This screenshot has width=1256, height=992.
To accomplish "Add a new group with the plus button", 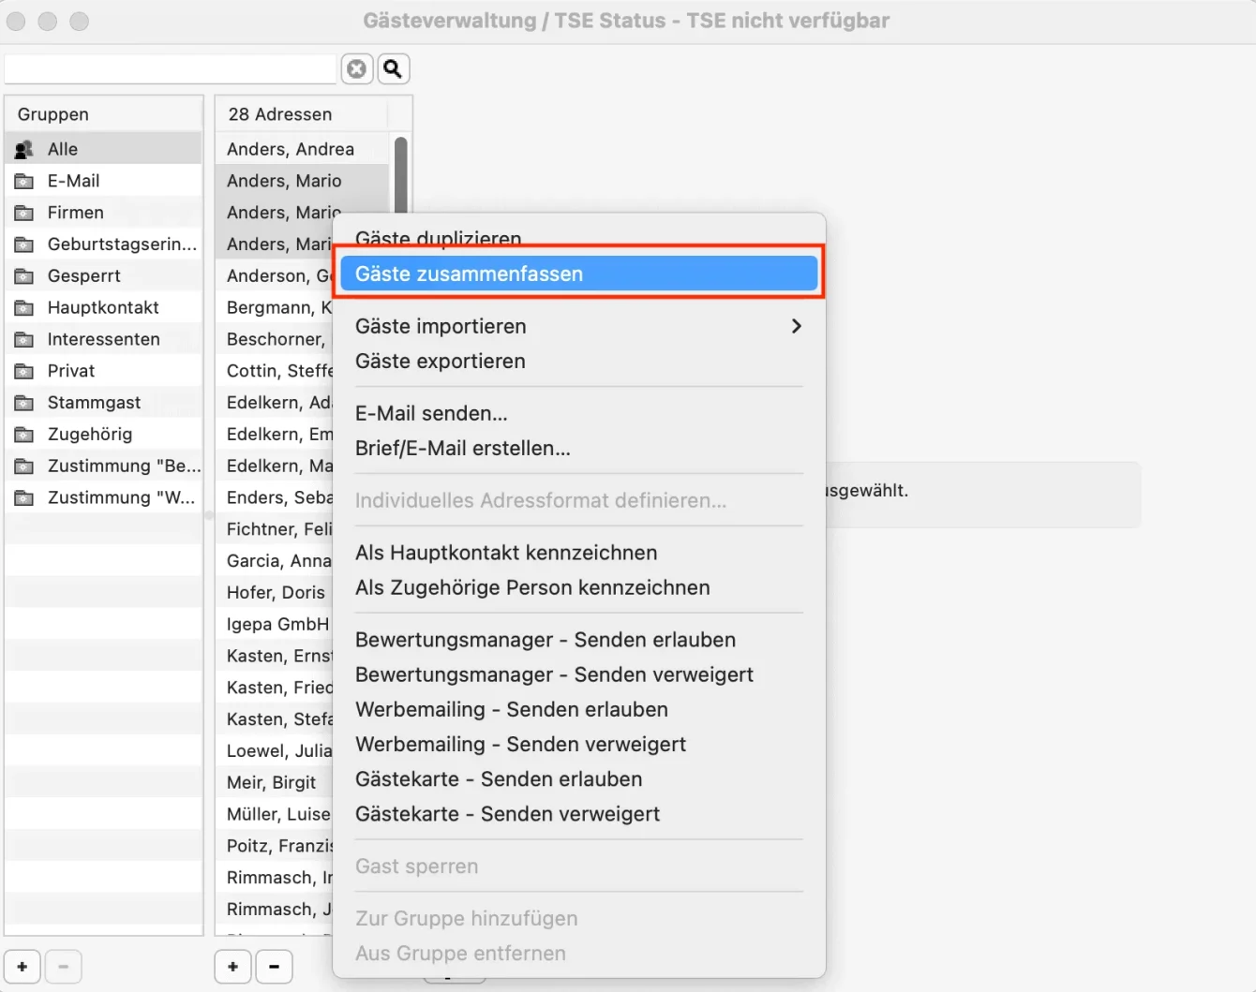I will 22,967.
